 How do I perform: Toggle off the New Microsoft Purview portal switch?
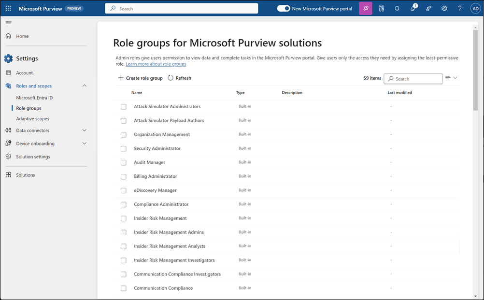pyautogui.click(x=284, y=8)
